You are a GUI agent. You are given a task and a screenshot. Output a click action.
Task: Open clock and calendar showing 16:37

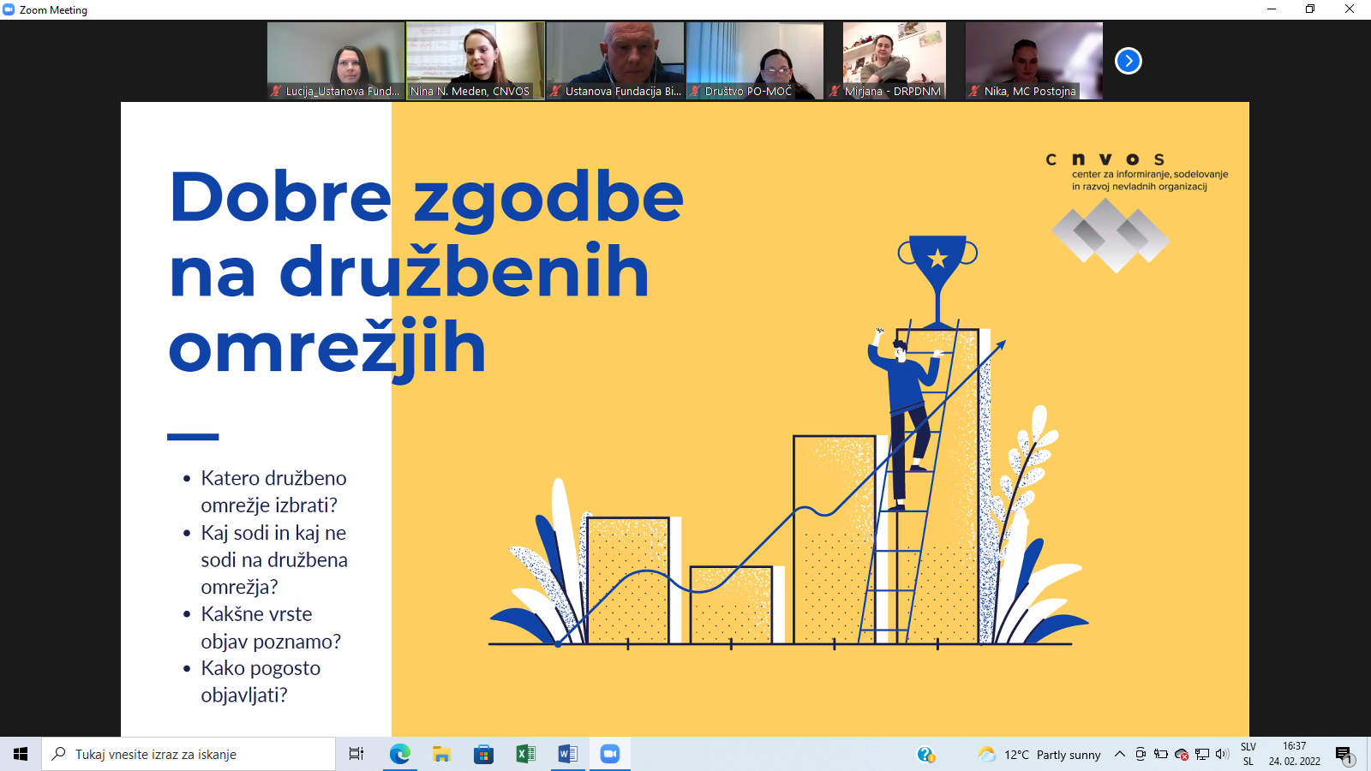coord(1294,754)
